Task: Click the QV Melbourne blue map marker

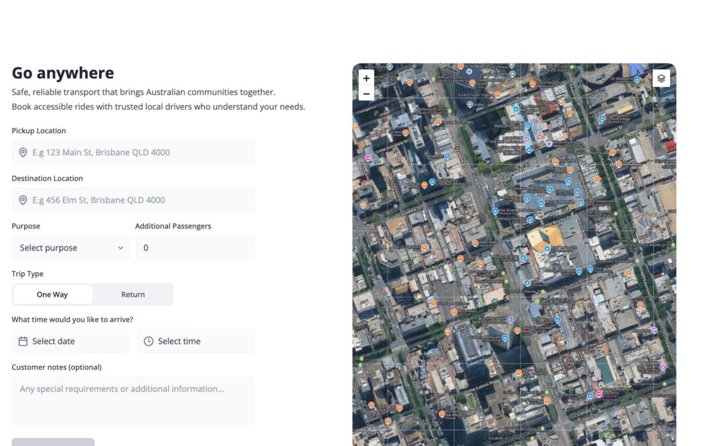Action: click(x=637, y=80)
